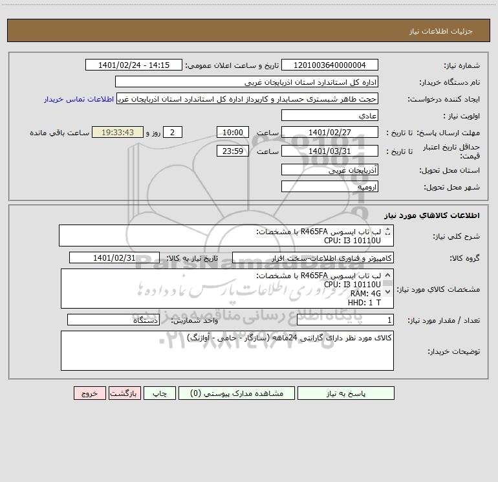Click the تاریخ نیاز به کالا field 1401/02/31

pyautogui.click(x=114, y=257)
